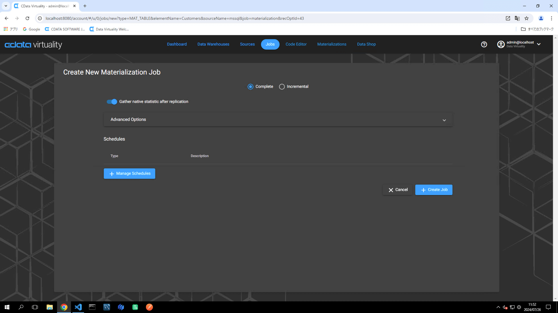Bookmark this page with the star icon
This screenshot has height=313, width=558.
pyautogui.click(x=527, y=18)
